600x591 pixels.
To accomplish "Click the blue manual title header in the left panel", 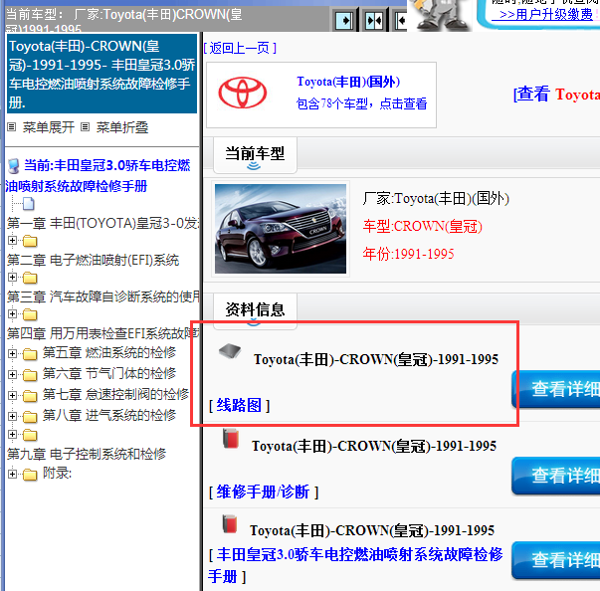I will point(101,74).
